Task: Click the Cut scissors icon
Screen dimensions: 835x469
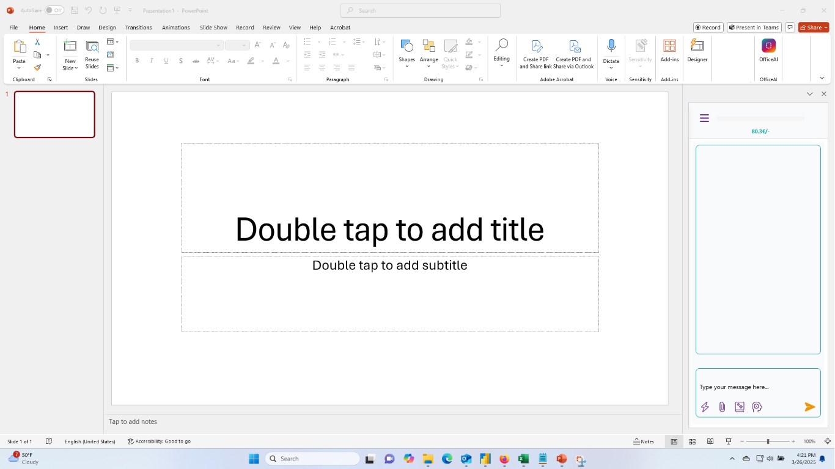Action: point(37,42)
